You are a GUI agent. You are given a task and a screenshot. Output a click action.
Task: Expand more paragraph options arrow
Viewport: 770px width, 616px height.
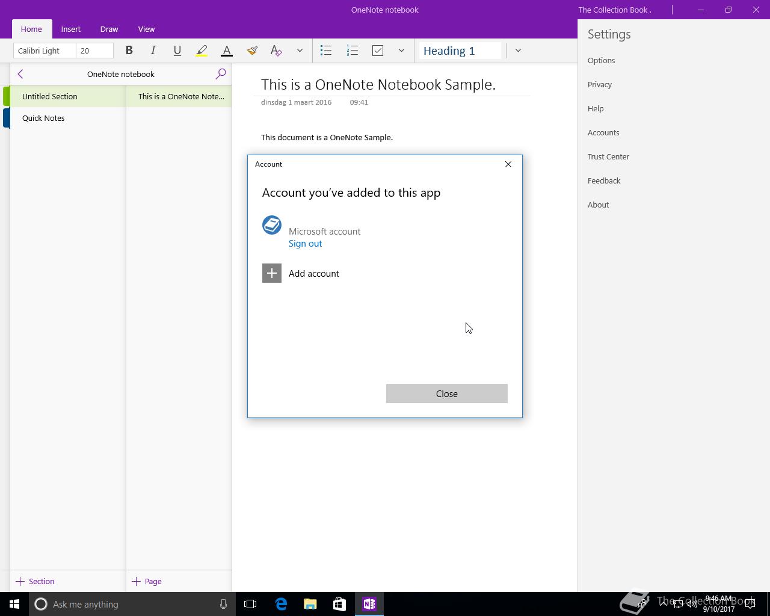point(401,51)
